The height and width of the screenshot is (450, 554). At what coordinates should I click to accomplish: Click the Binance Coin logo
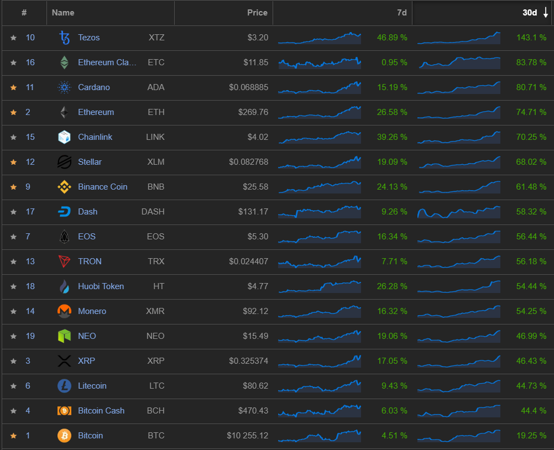point(64,187)
